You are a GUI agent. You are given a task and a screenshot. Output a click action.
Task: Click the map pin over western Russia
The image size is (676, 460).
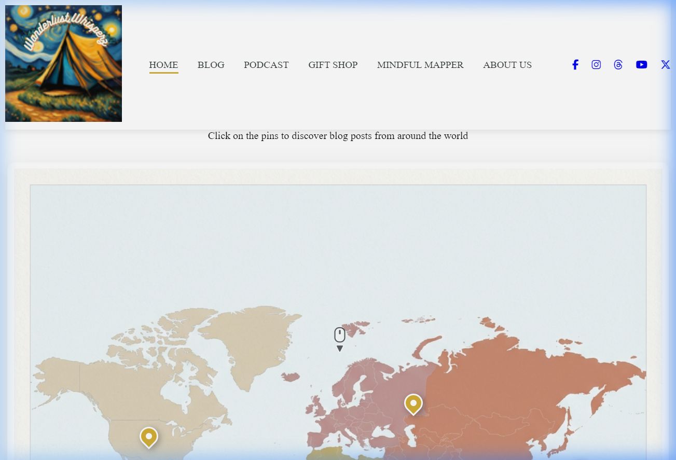pyautogui.click(x=413, y=403)
